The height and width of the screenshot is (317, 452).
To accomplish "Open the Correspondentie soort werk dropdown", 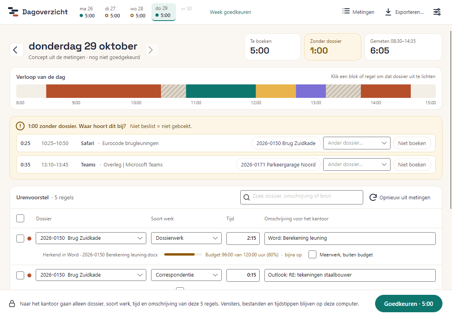I will [x=186, y=275].
